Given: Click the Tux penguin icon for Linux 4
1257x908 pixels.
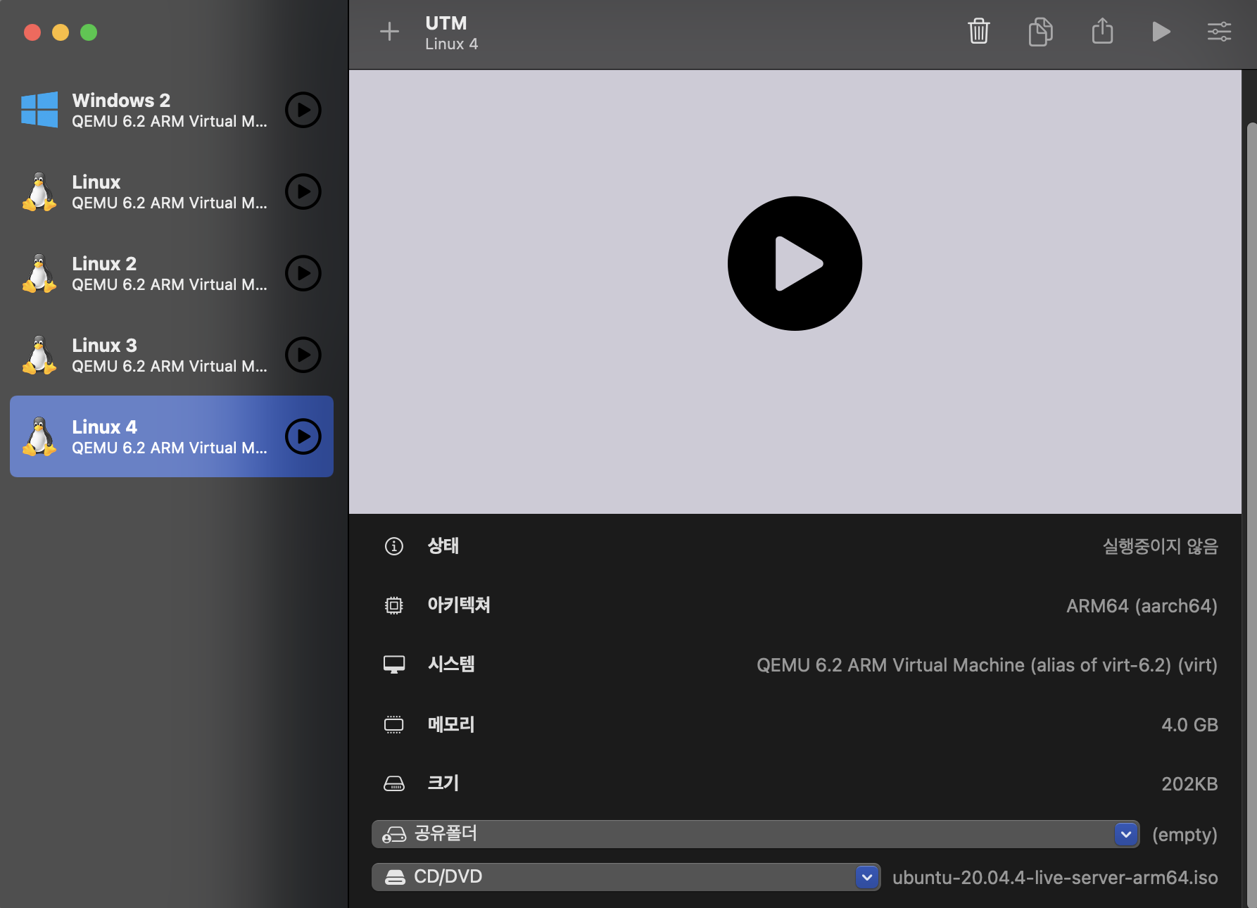Looking at the screenshot, I should click(39, 436).
